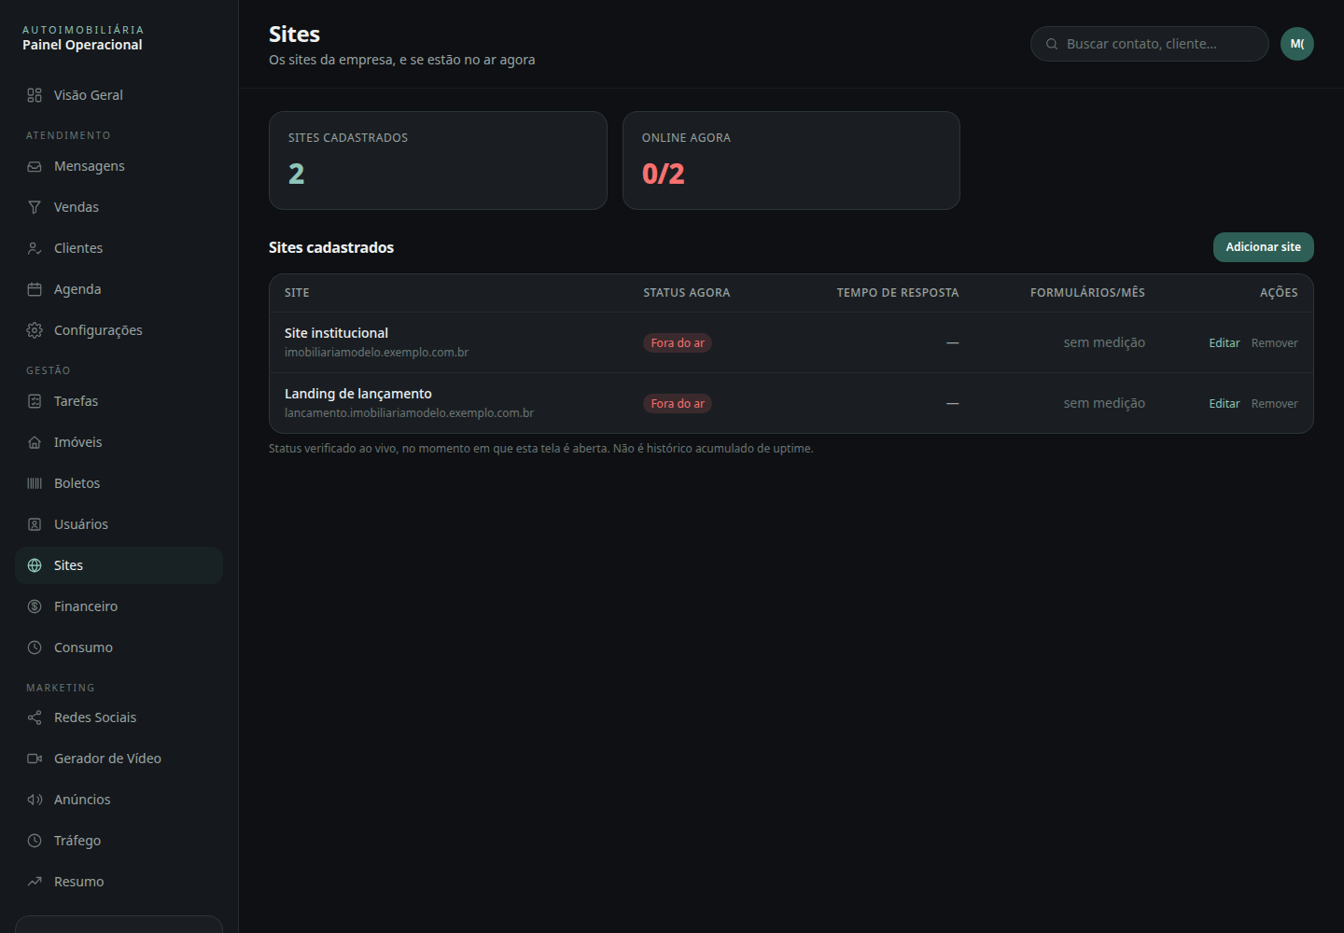Click the Adicionar site button
Viewport: 1344px width, 933px height.
1264,247
